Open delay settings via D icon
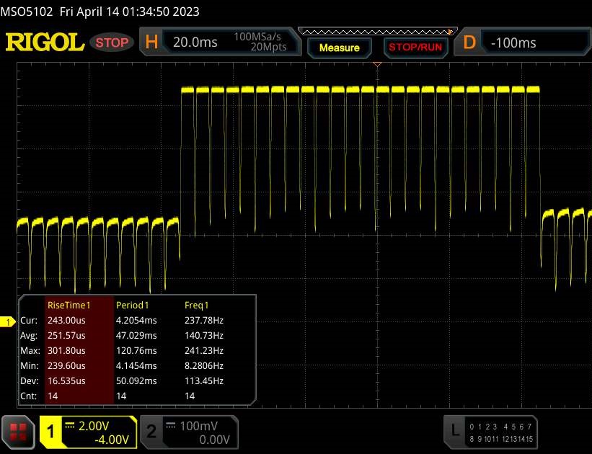 pyautogui.click(x=469, y=43)
